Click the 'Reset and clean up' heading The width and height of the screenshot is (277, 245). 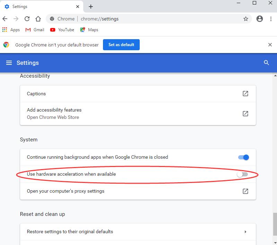(42, 214)
